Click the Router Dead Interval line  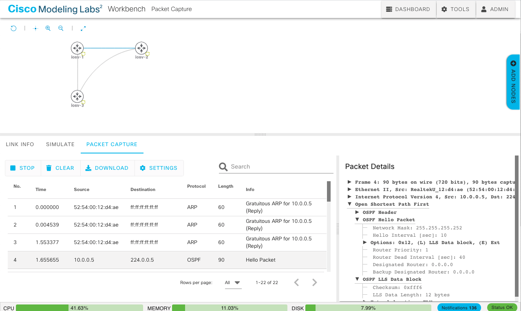tap(419, 257)
